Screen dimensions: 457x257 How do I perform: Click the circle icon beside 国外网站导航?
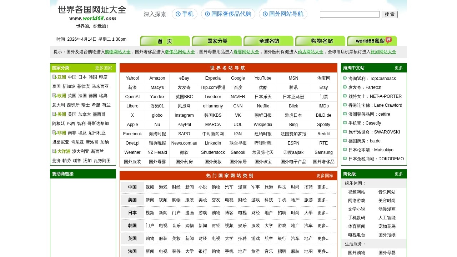click(x=265, y=14)
